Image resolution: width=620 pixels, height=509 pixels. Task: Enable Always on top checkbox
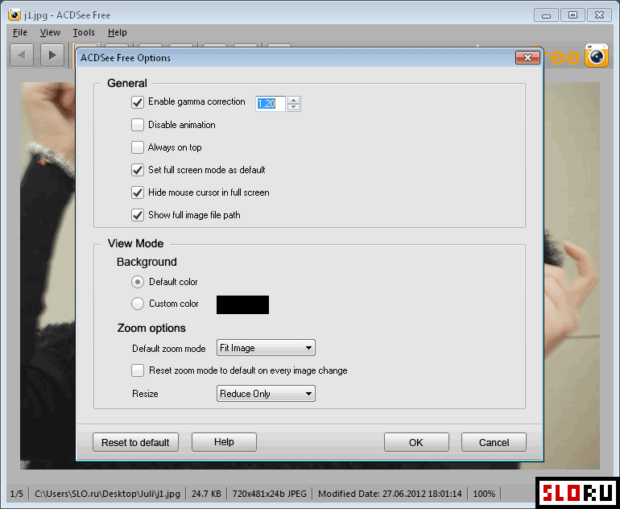(x=138, y=147)
